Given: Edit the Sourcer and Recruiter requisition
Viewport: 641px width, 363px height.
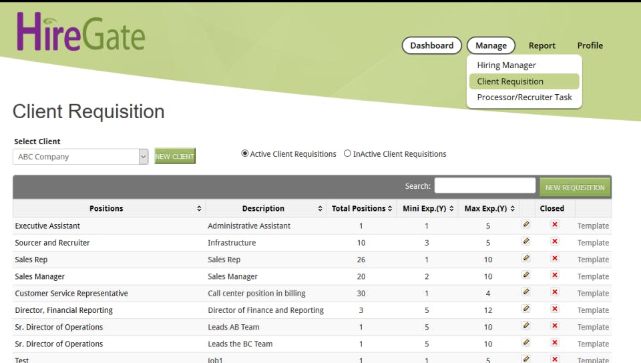Looking at the screenshot, I should coord(526,242).
